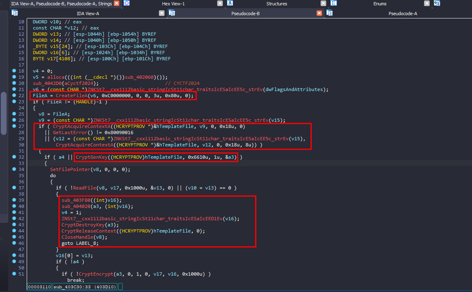Open the Enums tab
Screen dimensions: 472x292
(x=380, y=4)
